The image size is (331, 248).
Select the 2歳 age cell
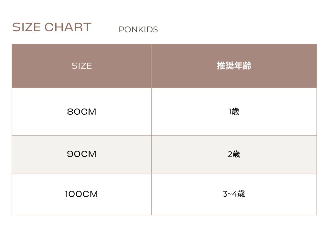pos(234,154)
